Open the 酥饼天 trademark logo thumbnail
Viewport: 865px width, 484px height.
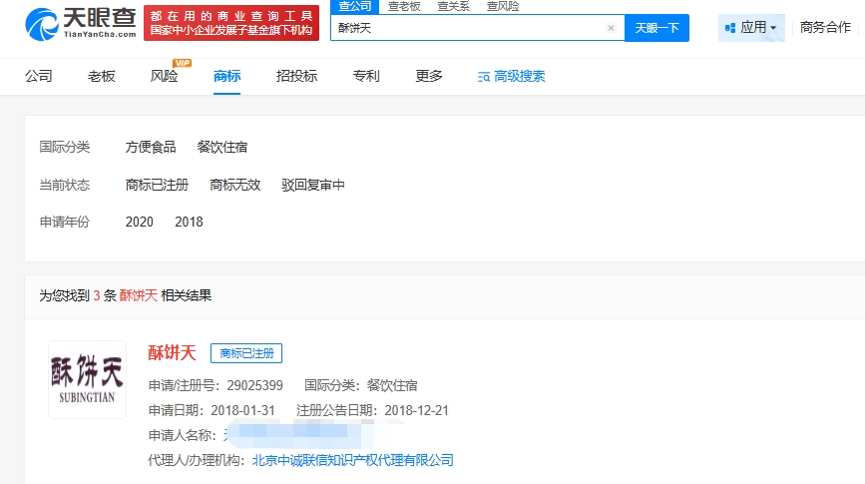pyautogui.click(x=87, y=379)
